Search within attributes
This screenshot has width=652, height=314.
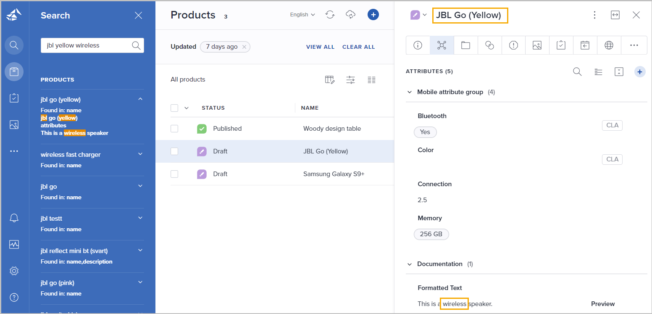(578, 72)
